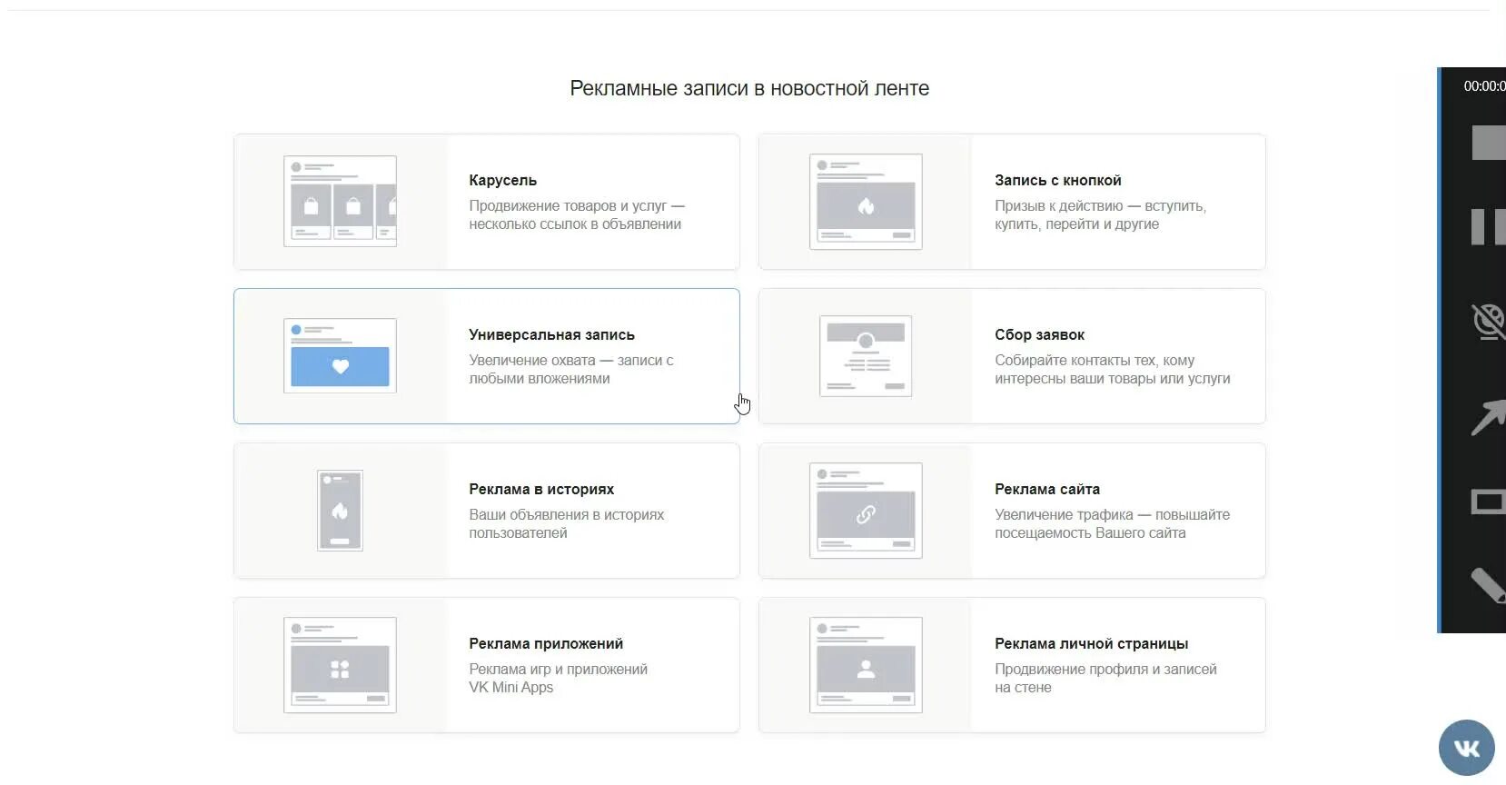Choose the Запись с кнопкой ad card
This screenshot has width=1506, height=785.
(x=1012, y=202)
